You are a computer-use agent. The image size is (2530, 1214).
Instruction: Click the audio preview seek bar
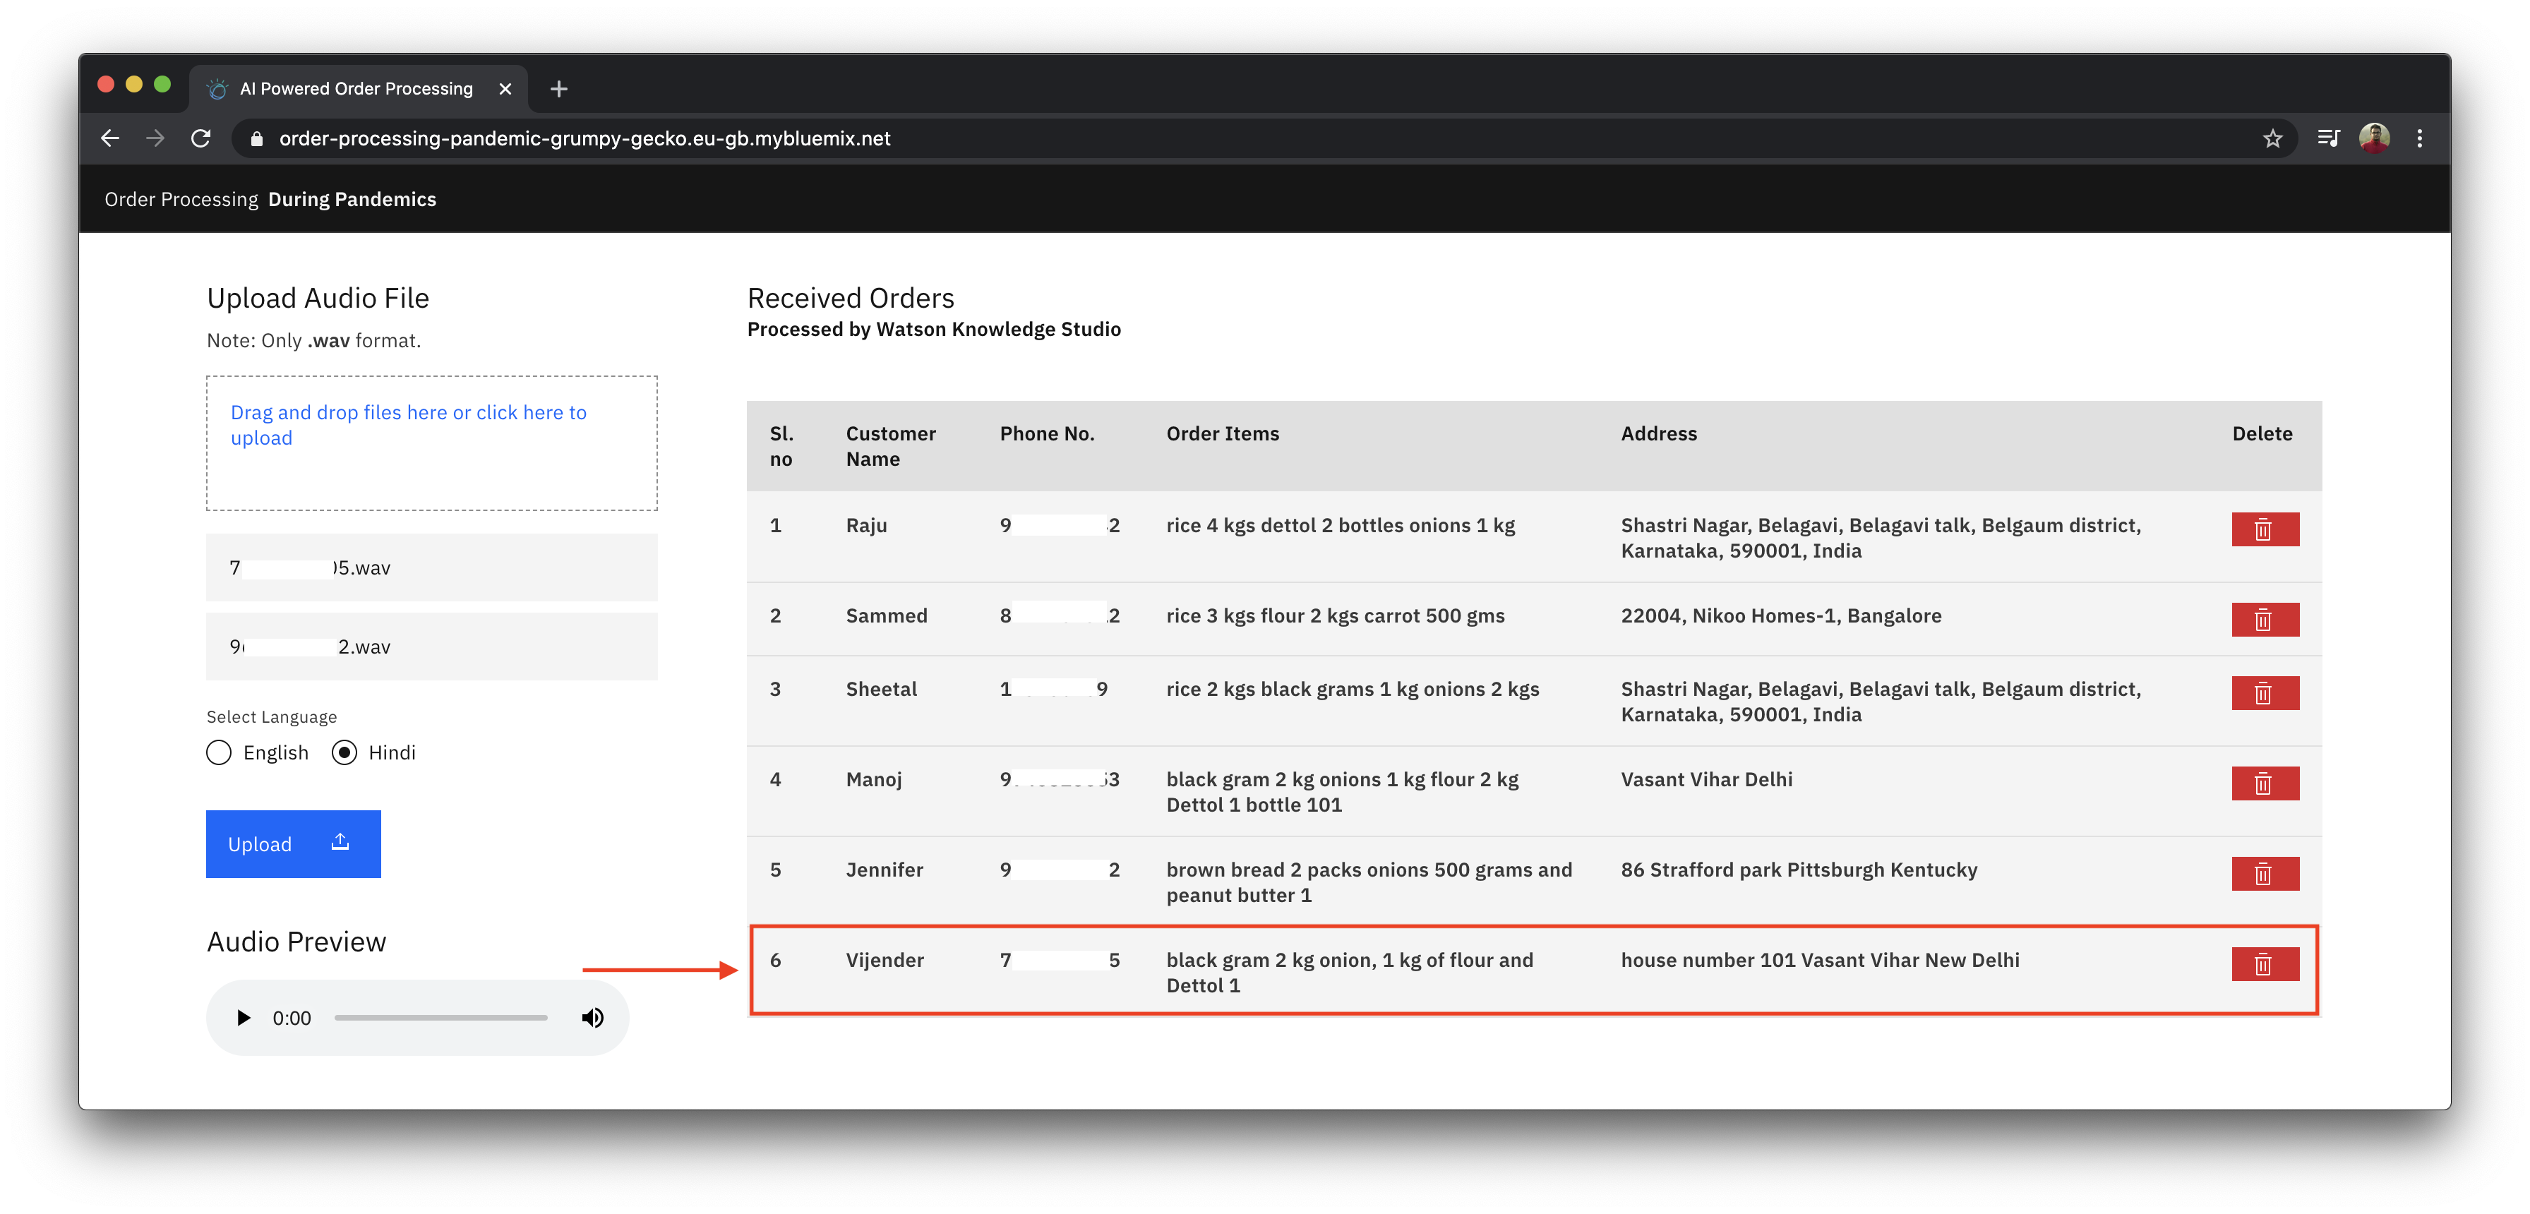pyautogui.click(x=441, y=1018)
